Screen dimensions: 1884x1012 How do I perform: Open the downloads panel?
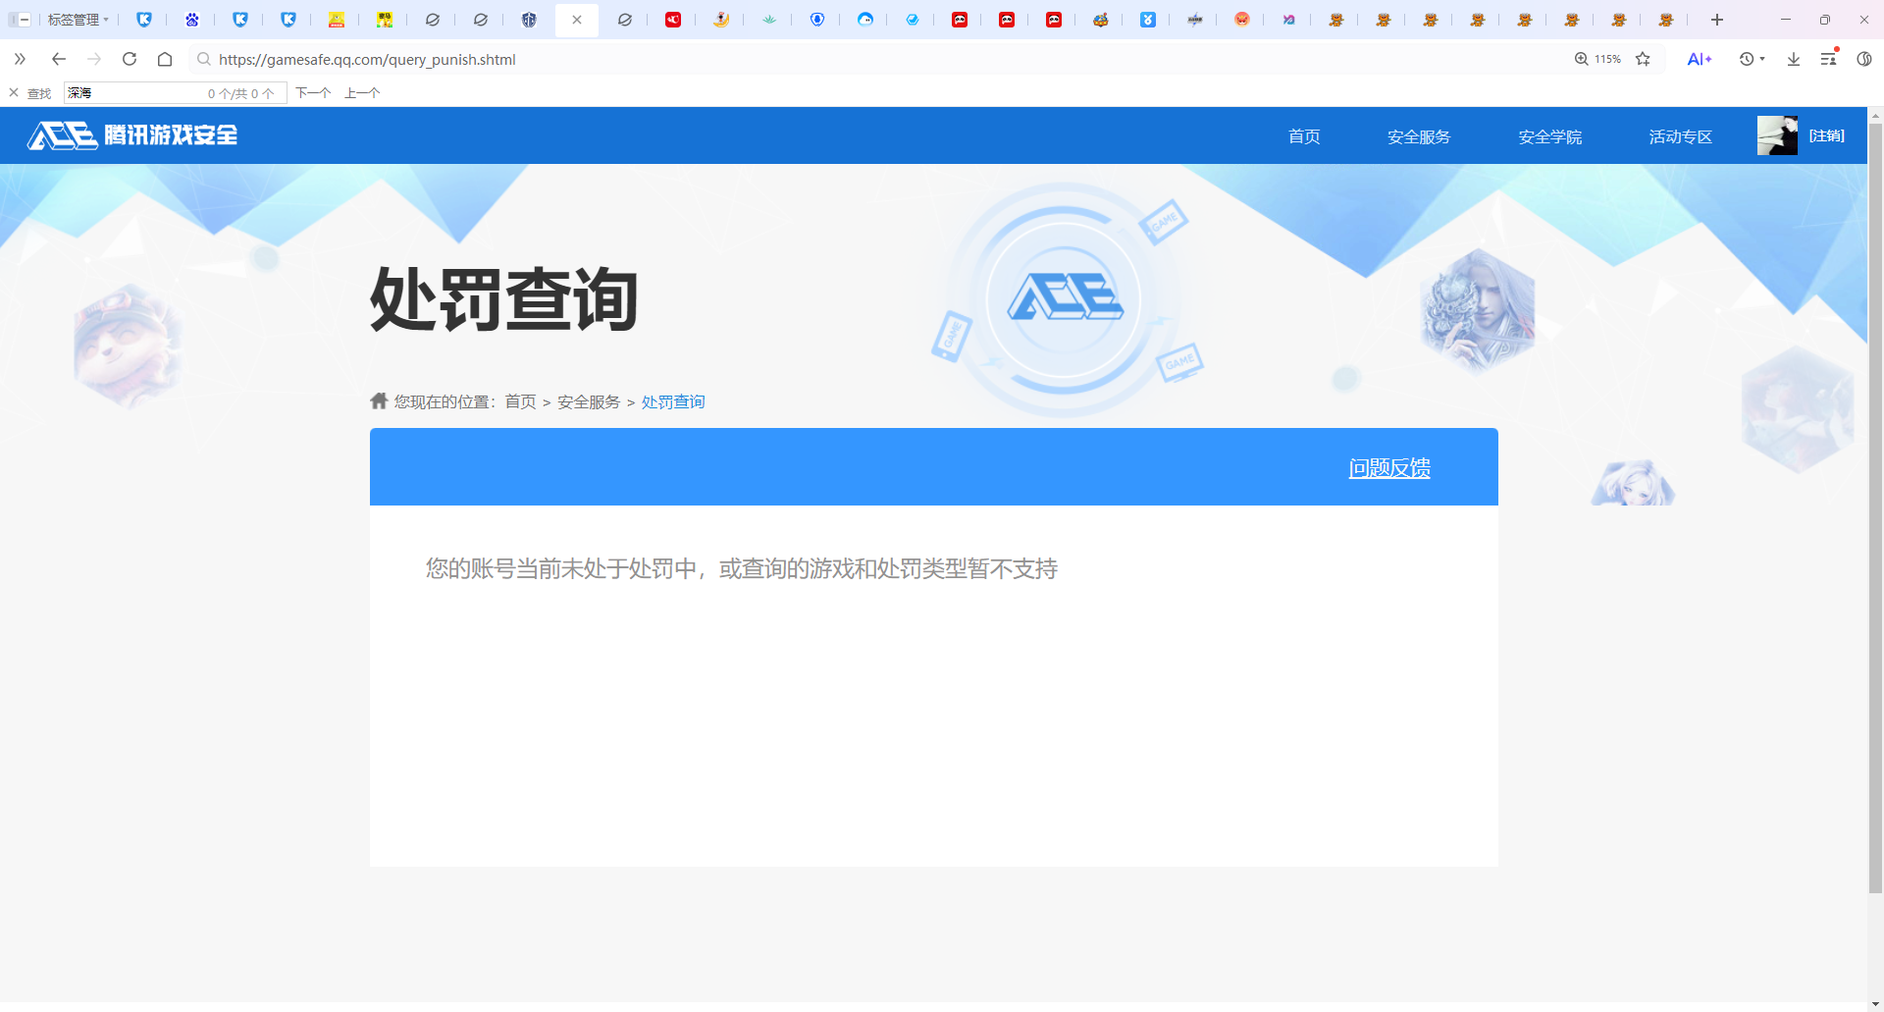(x=1794, y=59)
